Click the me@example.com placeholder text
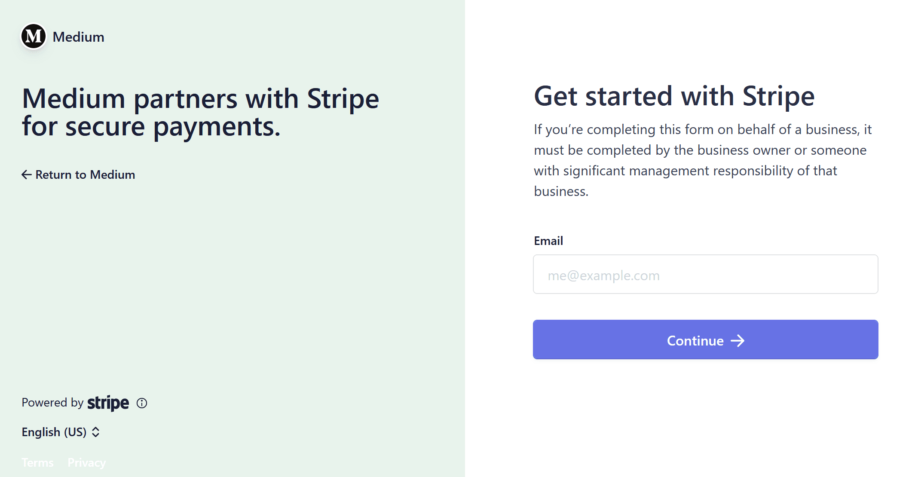The width and height of the screenshot is (915, 477). pos(603,275)
